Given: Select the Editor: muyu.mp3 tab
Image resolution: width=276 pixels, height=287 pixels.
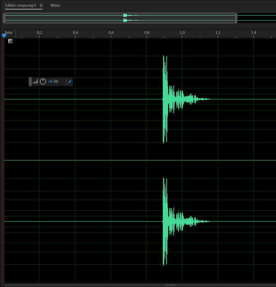Looking at the screenshot, I should pyautogui.click(x=21, y=6).
